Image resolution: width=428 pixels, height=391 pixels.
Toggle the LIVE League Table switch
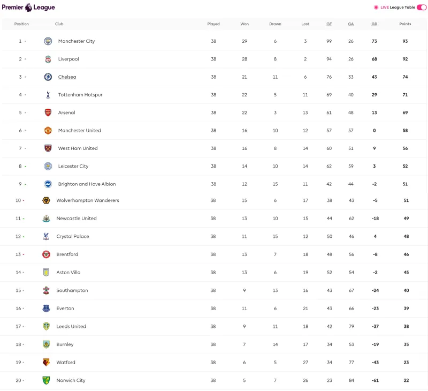click(422, 7)
